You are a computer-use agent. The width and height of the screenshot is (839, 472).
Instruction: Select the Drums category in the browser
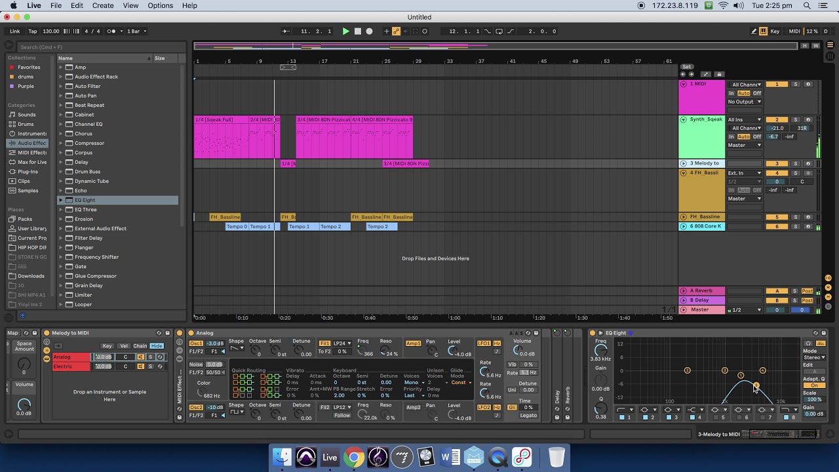[x=26, y=124]
